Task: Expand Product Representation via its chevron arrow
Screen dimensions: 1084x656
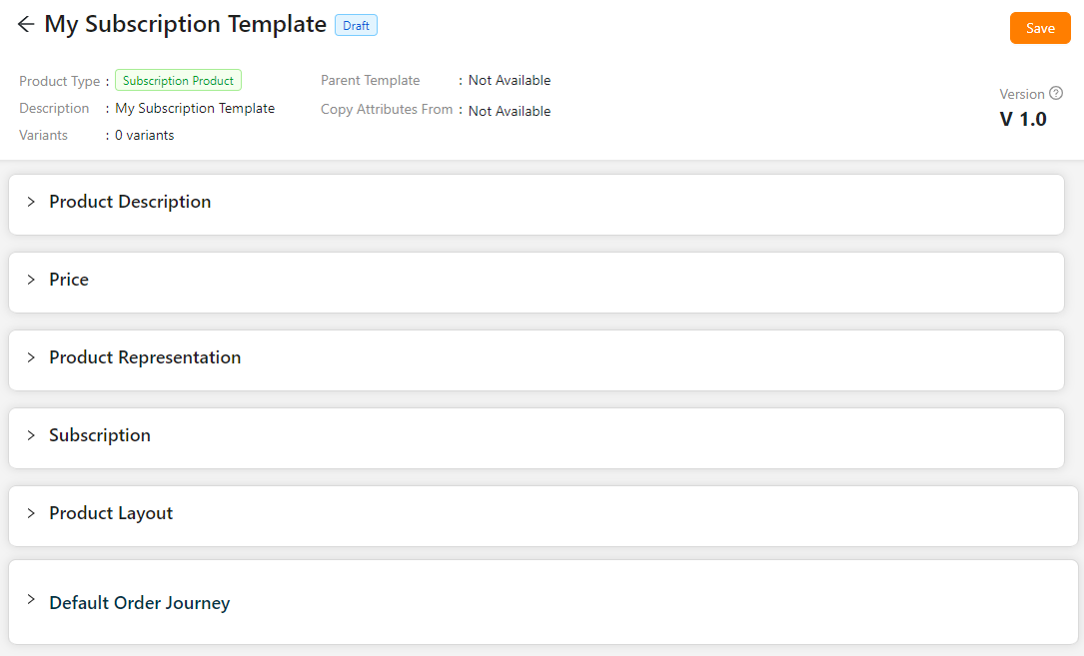Action: click(x=31, y=357)
